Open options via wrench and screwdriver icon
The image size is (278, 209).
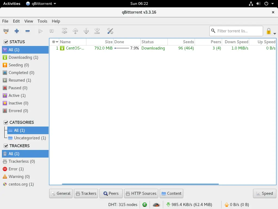pyautogui.click(x=110, y=31)
